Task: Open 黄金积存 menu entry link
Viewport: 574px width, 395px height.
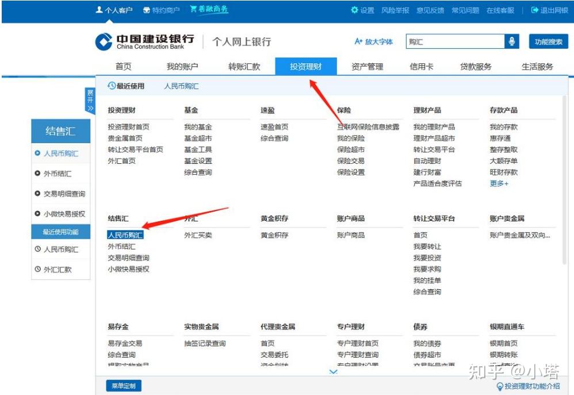Action: click(x=274, y=235)
